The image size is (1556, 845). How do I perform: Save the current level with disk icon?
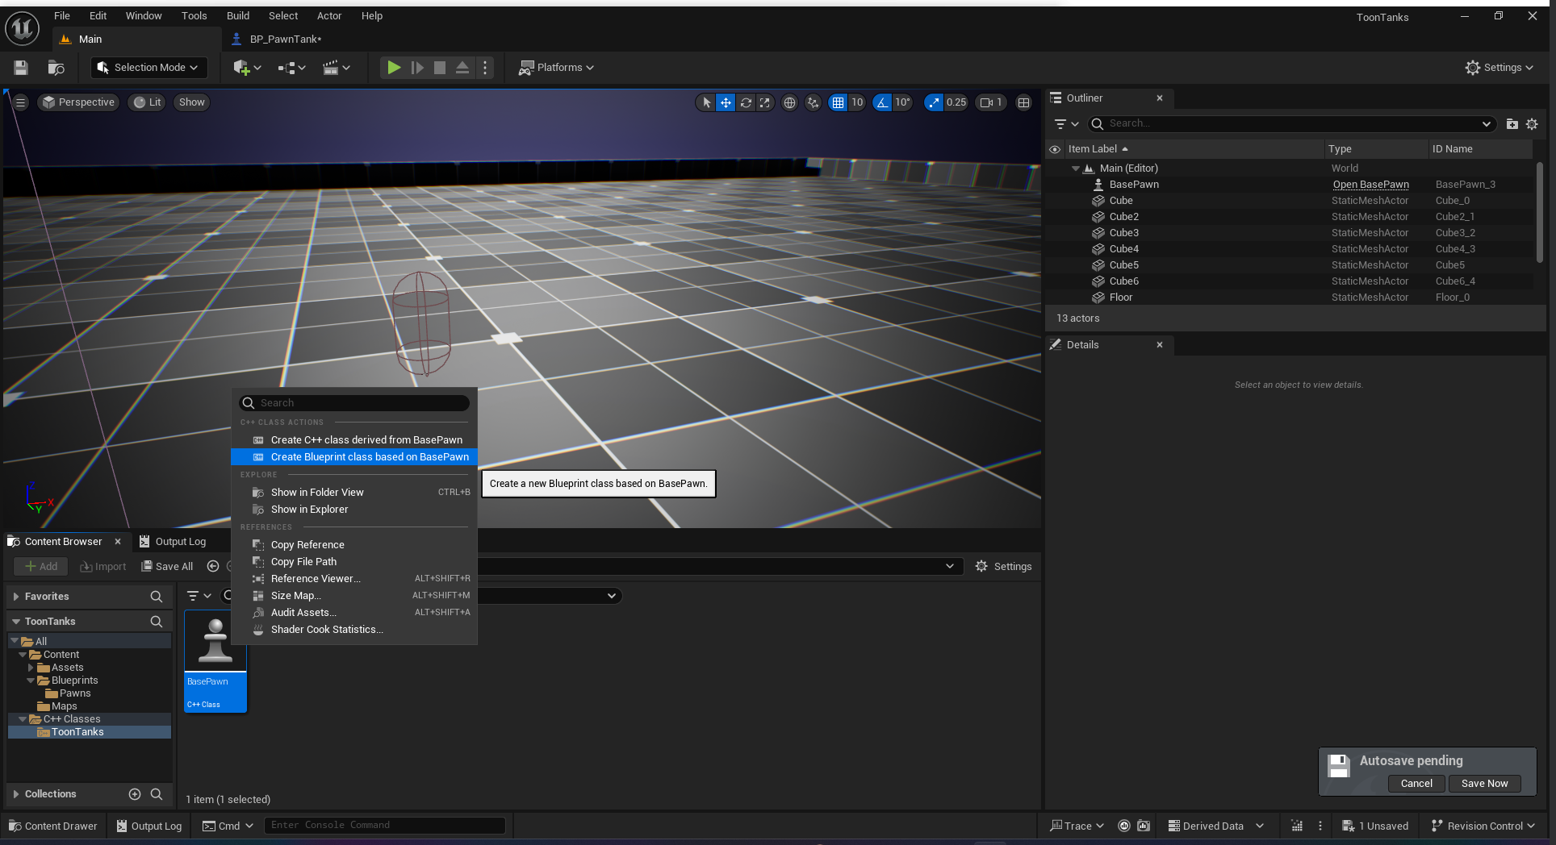click(21, 68)
